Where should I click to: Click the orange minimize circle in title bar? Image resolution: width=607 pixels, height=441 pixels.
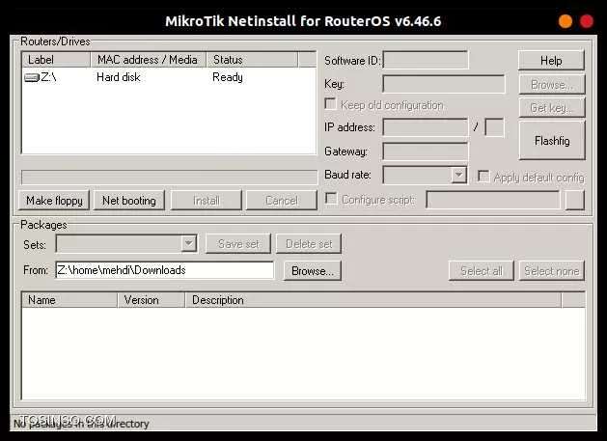click(566, 21)
